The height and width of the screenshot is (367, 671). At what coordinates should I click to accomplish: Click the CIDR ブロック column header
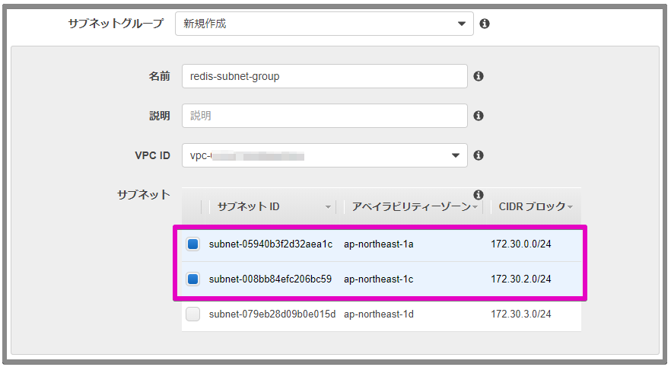532,207
